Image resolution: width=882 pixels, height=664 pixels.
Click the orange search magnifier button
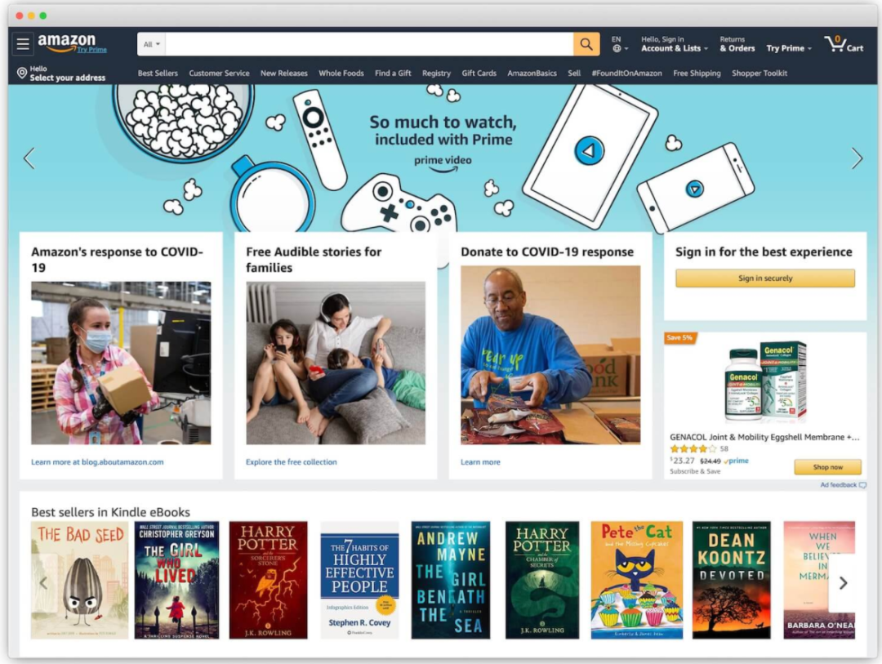point(586,44)
